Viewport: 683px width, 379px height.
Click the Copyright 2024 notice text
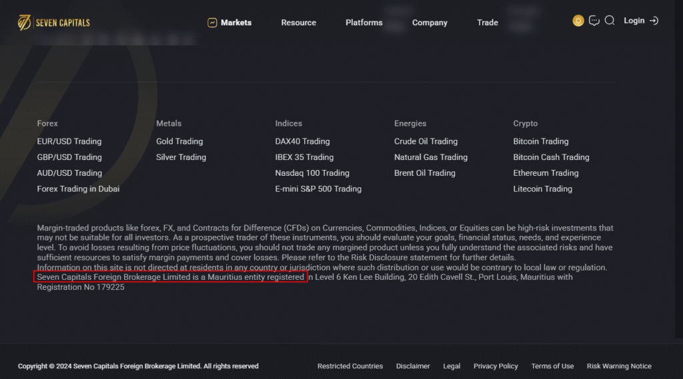click(x=138, y=366)
